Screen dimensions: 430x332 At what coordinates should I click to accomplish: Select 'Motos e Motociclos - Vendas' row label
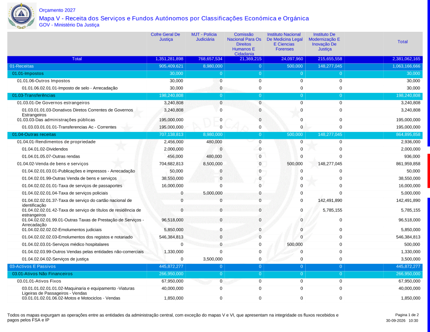[x=71, y=298]
